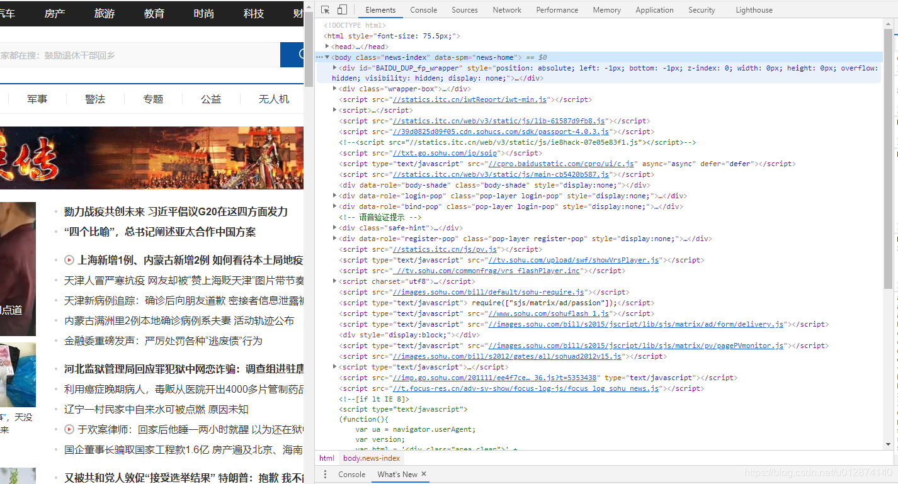Expand the wrapper-box div
This screenshot has height=484, width=898.
click(x=335, y=89)
